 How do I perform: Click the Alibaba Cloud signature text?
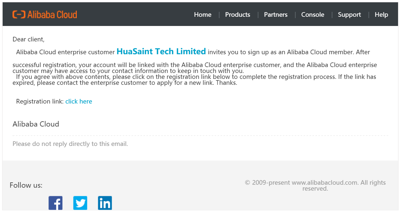(36, 124)
